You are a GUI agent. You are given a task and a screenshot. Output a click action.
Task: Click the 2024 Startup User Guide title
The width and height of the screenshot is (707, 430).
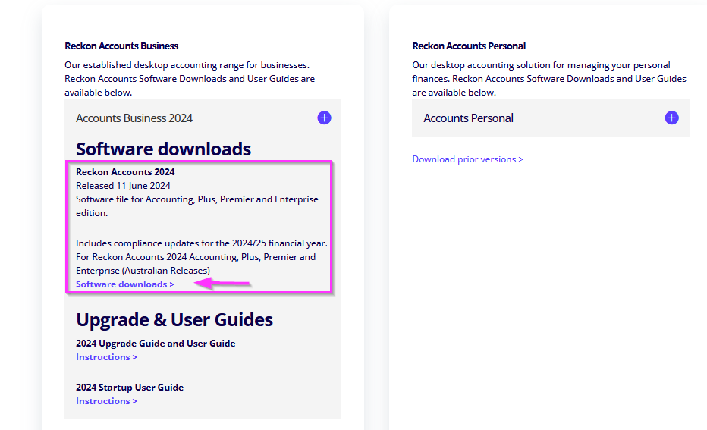point(130,388)
